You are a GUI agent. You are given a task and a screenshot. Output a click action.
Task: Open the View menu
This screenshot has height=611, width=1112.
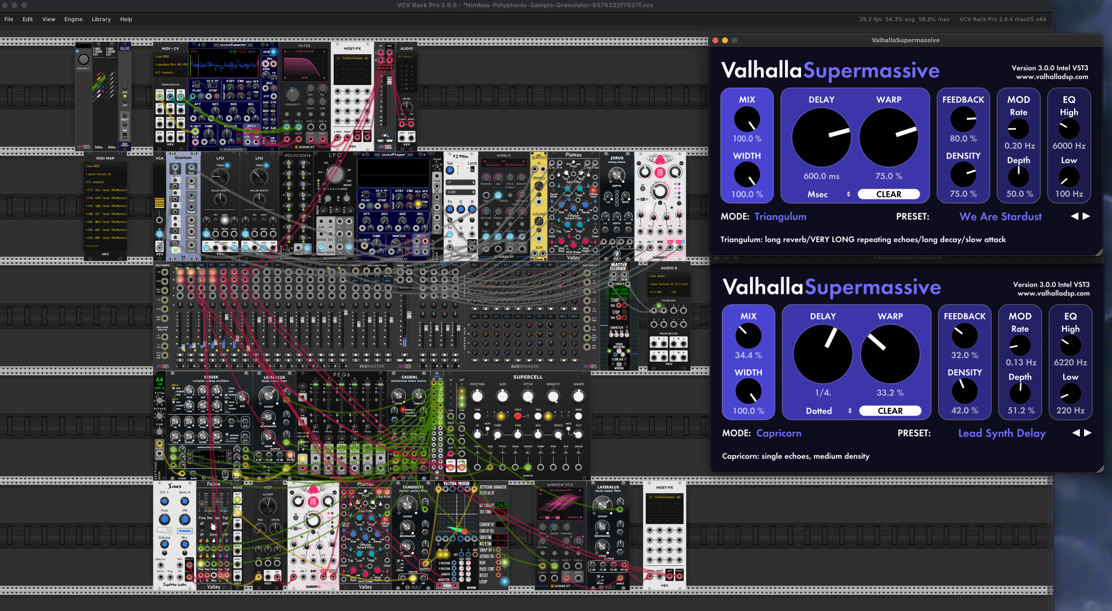pyautogui.click(x=49, y=19)
